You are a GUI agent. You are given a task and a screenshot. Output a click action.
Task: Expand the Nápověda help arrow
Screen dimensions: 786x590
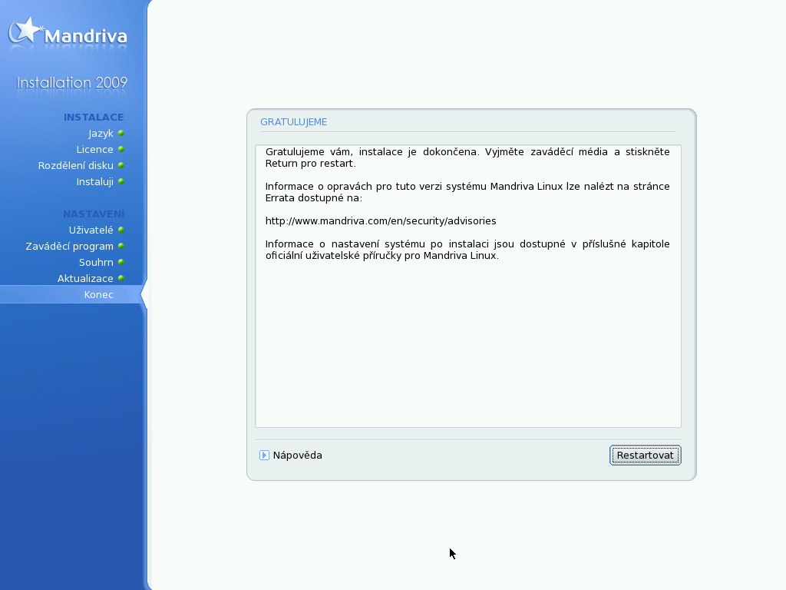pyautogui.click(x=264, y=455)
